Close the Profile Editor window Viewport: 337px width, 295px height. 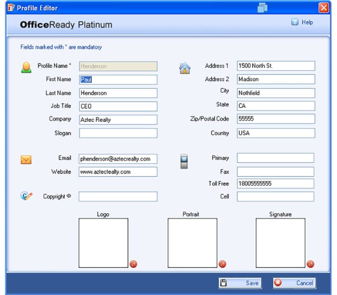(x=324, y=8)
